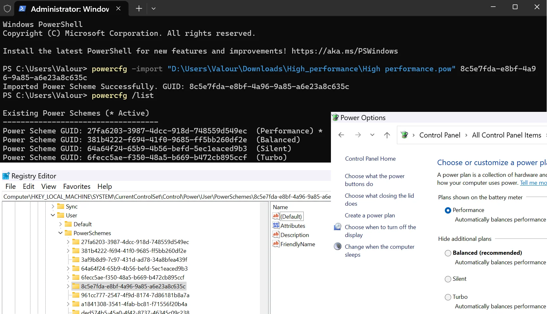Expand the Default registry key
Image resolution: width=547 pixels, height=314 pixels.
60,224
